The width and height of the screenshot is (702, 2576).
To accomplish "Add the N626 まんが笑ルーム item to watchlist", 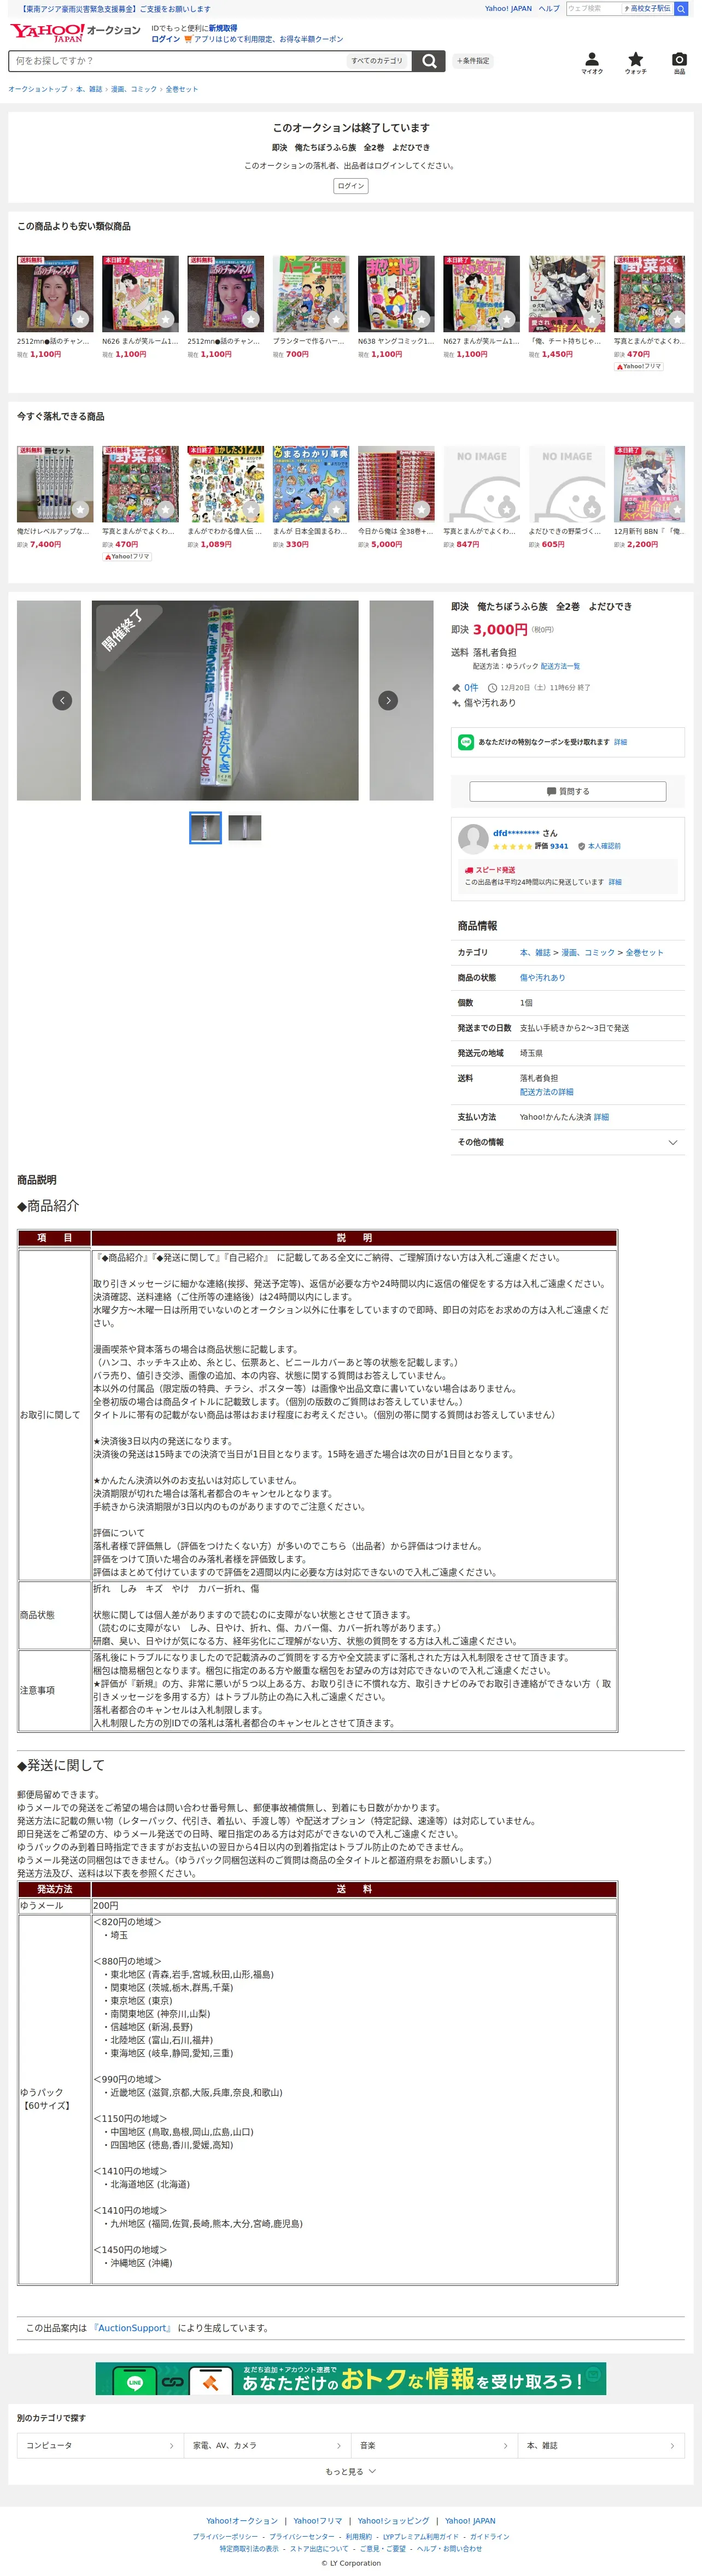I will (165, 319).
